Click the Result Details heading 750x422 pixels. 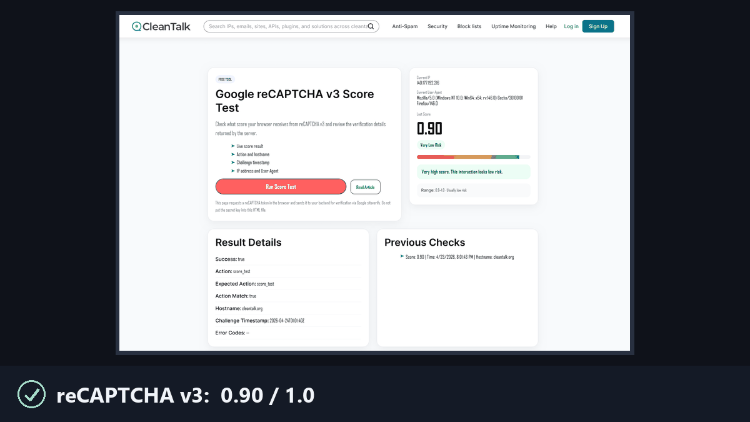point(248,243)
